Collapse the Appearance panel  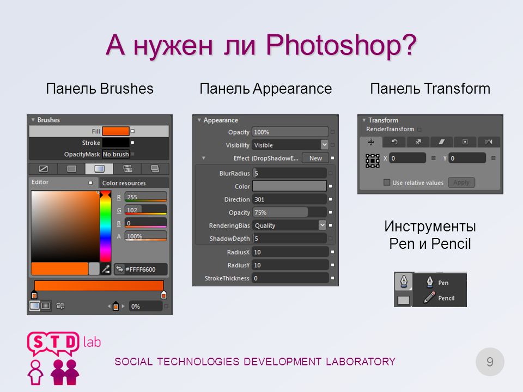tap(199, 120)
